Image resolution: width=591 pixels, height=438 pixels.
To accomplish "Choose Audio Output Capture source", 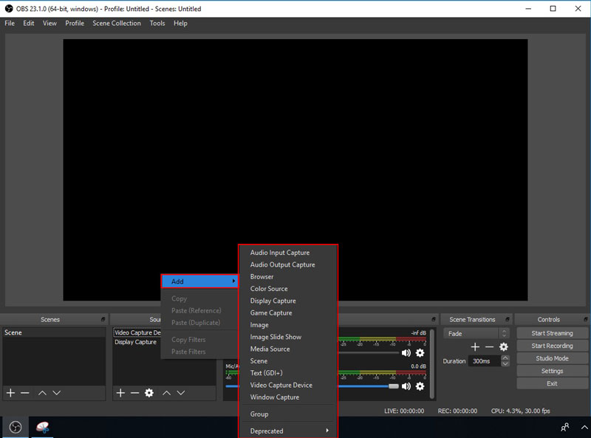I will pyautogui.click(x=288, y=264).
